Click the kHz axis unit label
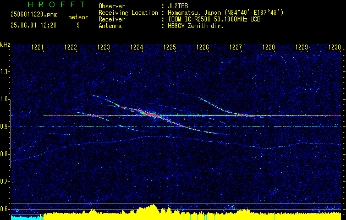 coord(5,45)
